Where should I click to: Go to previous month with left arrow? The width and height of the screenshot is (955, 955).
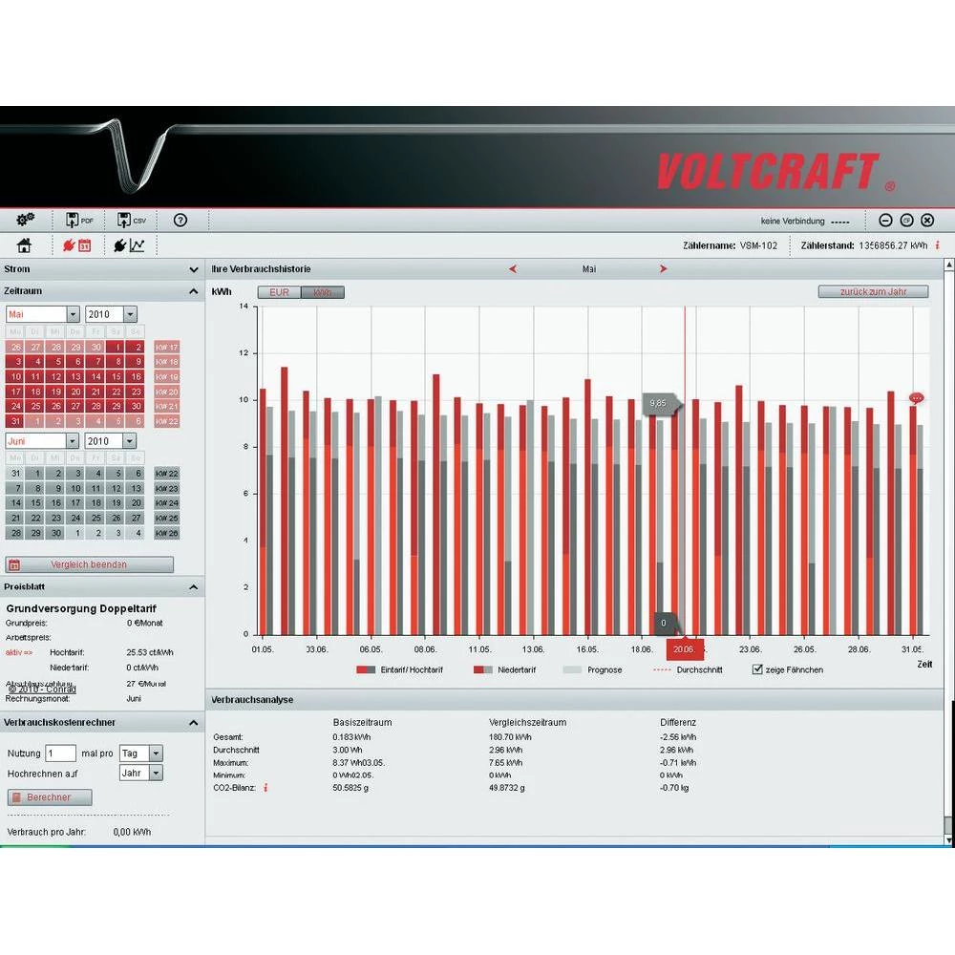(x=513, y=269)
